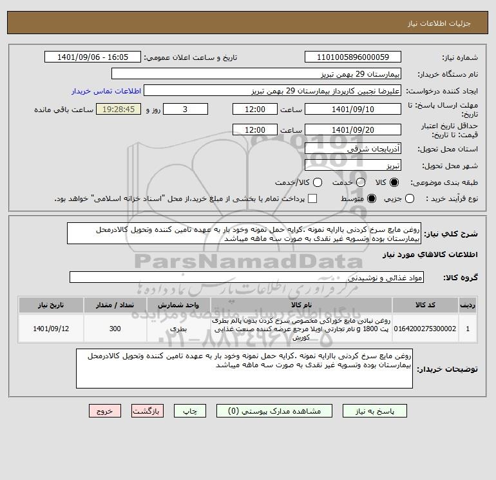Viewport: 496px width, 480px height.
Task: Click the product name cell روغن نباتی مایع
Action: [x=301, y=329]
